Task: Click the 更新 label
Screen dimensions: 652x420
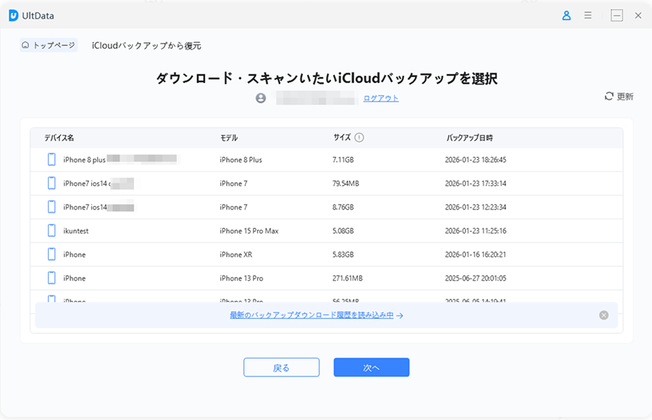Action: [x=625, y=96]
